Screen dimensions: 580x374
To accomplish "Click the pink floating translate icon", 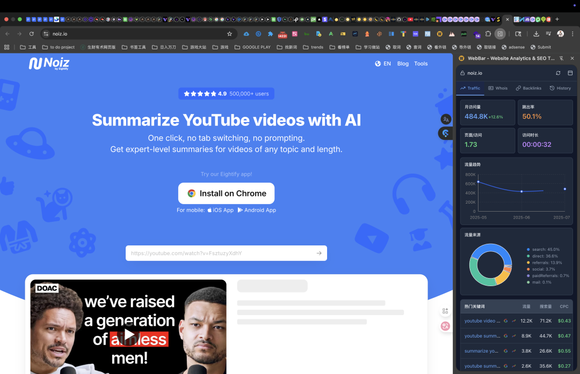I will [x=445, y=326].
